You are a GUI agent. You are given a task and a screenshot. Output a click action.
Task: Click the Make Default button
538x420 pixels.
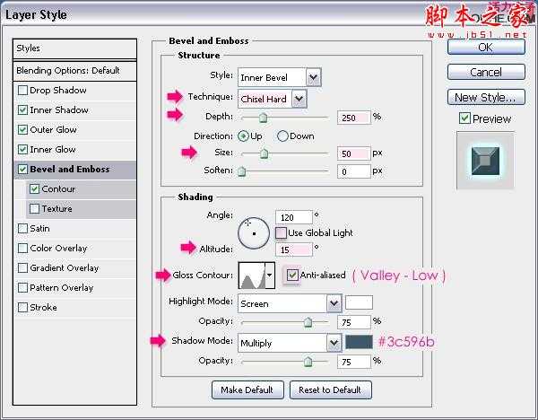tap(247, 389)
